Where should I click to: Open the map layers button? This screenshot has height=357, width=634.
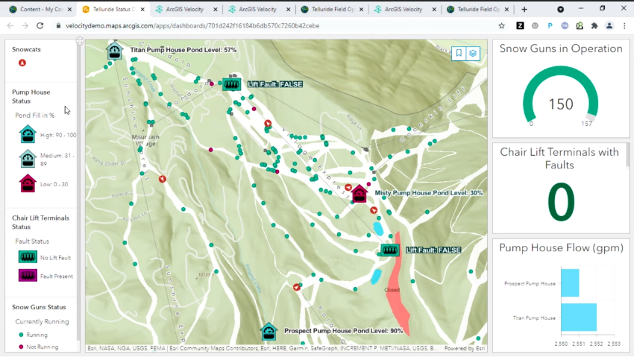coord(473,54)
